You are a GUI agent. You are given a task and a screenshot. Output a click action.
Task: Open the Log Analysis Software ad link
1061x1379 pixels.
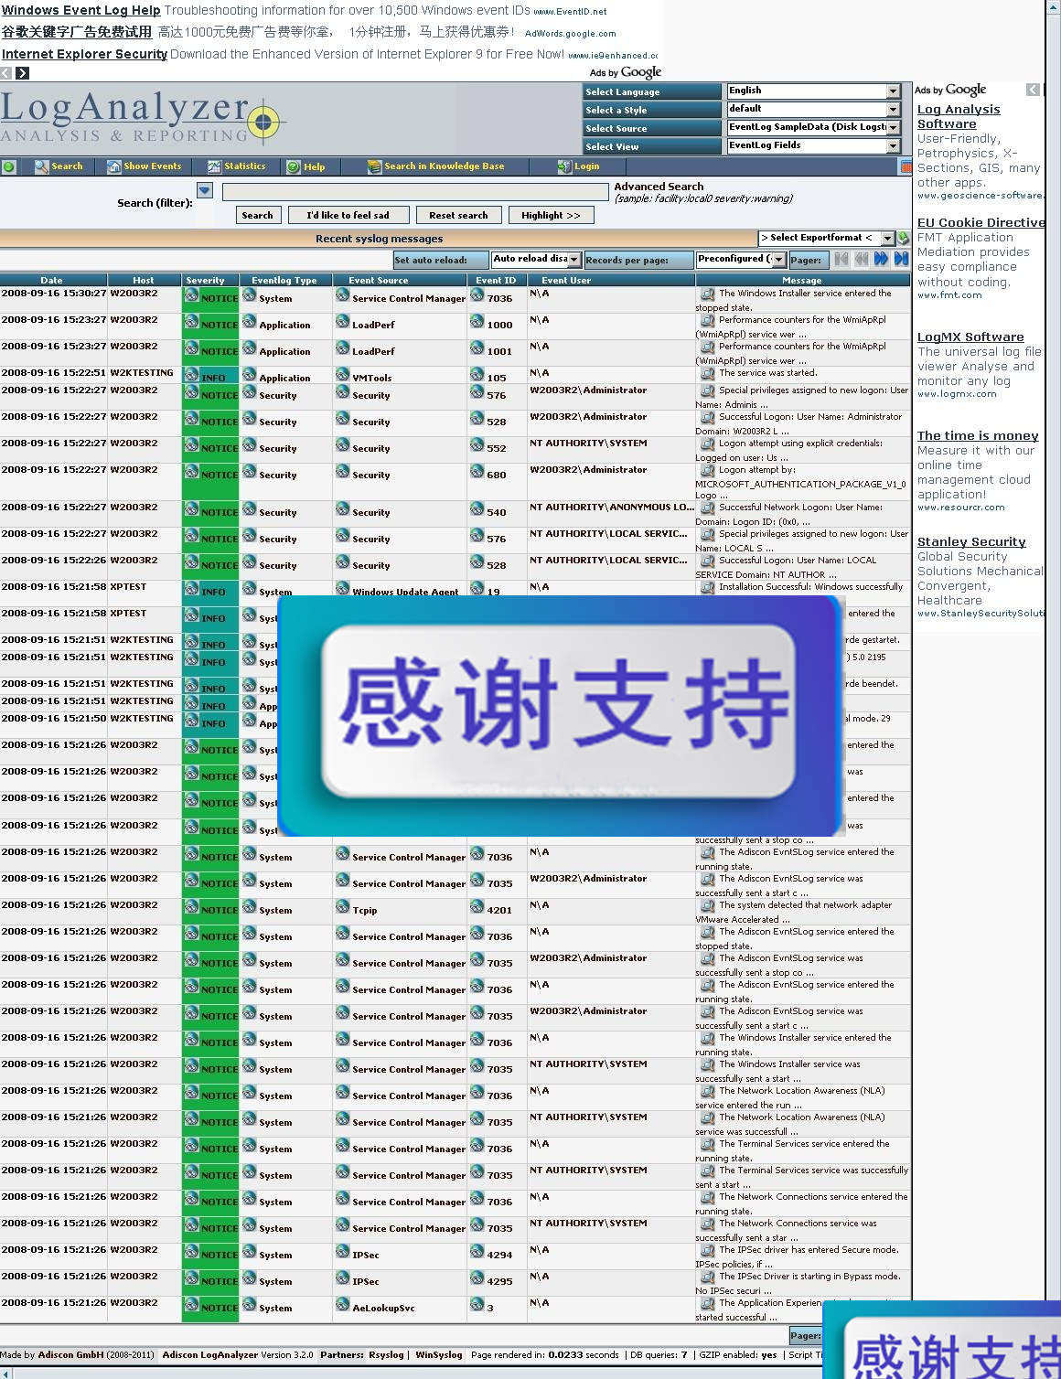959,116
